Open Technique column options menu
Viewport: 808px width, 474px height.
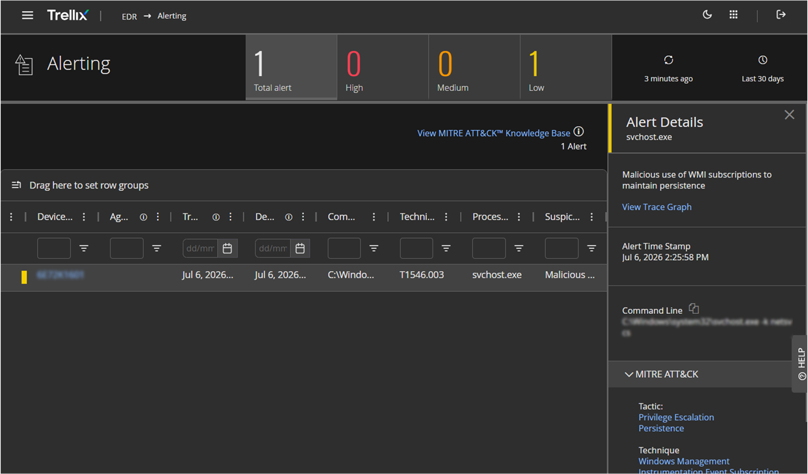coord(446,217)
